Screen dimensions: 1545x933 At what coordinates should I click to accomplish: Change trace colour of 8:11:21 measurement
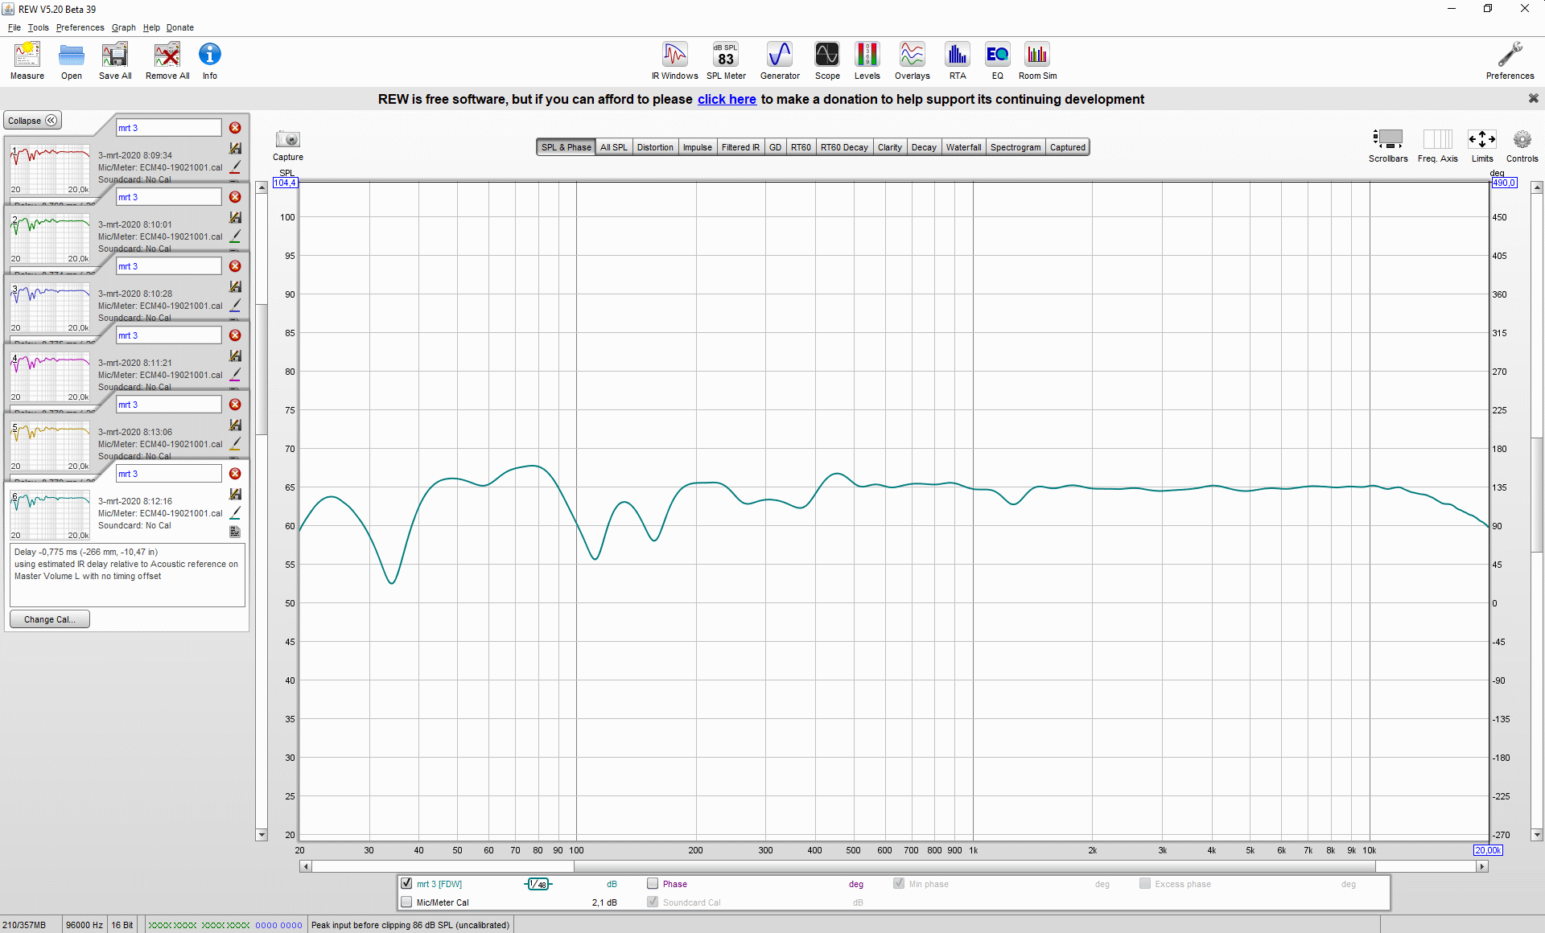(235, 374)
